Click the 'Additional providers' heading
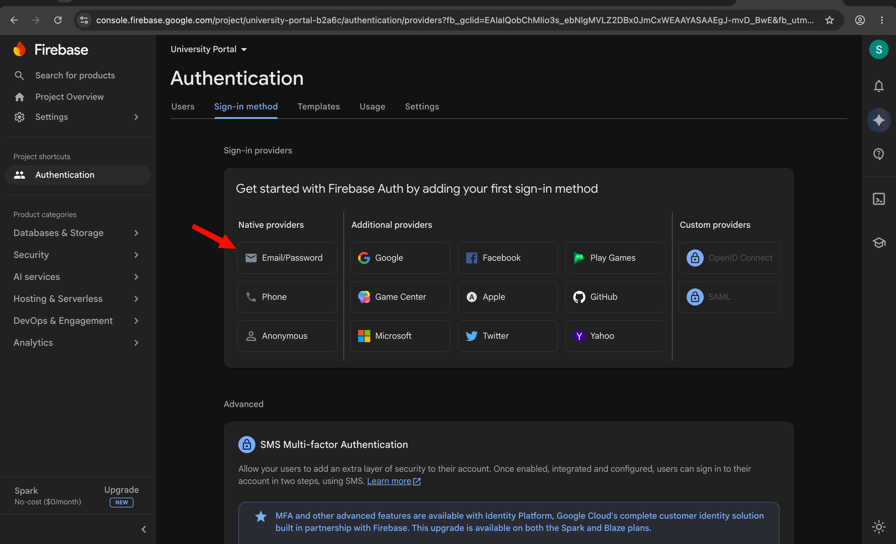The width and height of the screenshot is (896, 544). 392,225
